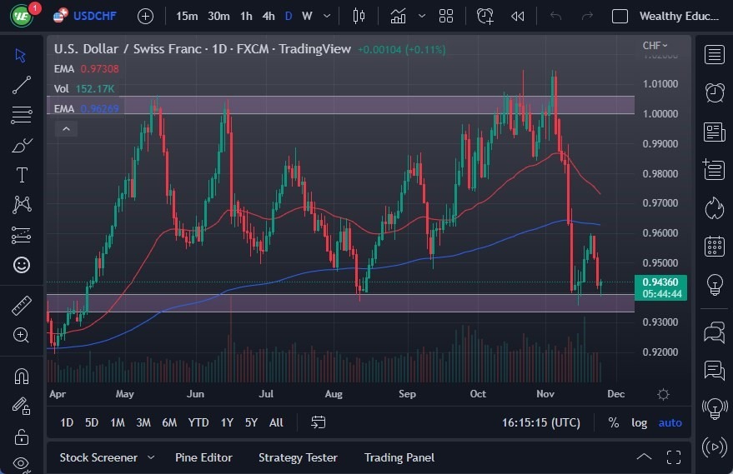Toggle lock all drawing tools
Image resolution: width=733 pixels, height=474 pixels.
22,437
